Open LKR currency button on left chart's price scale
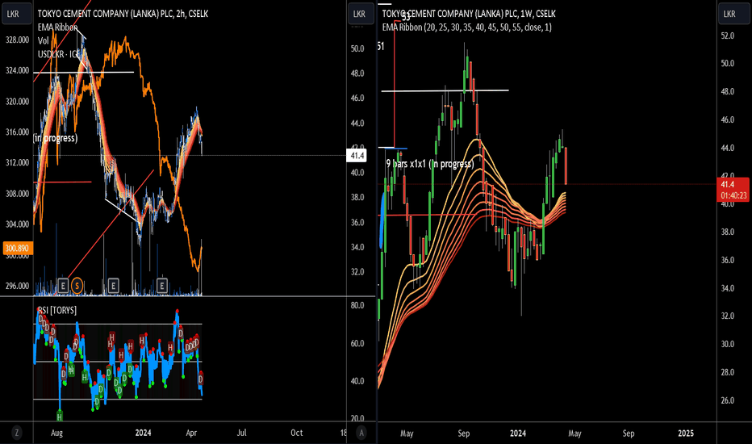Screen dimensions: 752x444 coord(359,14)
